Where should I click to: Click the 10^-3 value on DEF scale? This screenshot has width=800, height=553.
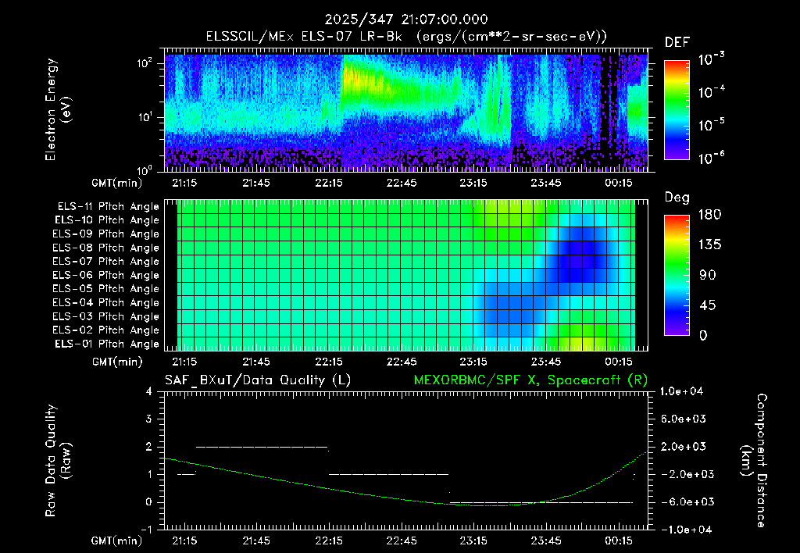(712, 59)
